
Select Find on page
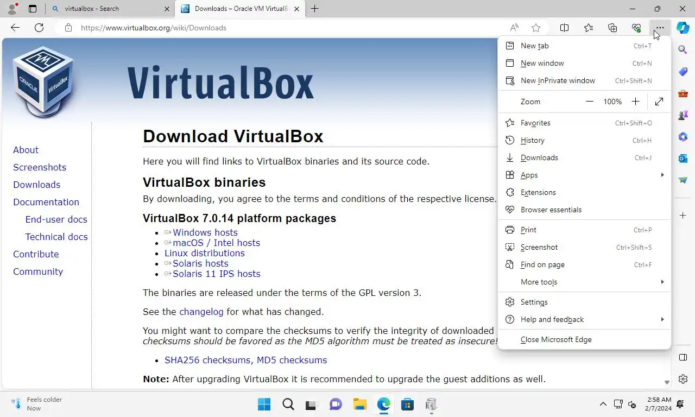[x=584, y=264]
